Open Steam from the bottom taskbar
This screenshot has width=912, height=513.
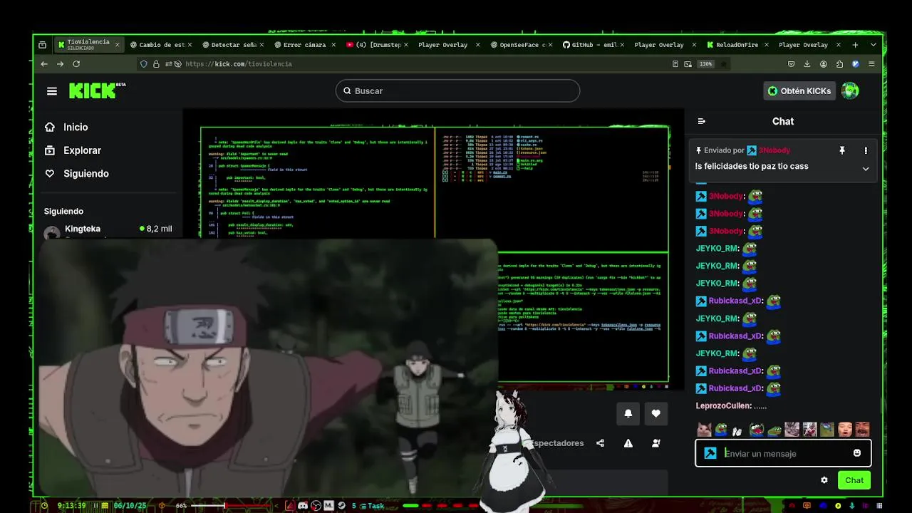click(341, 506)
